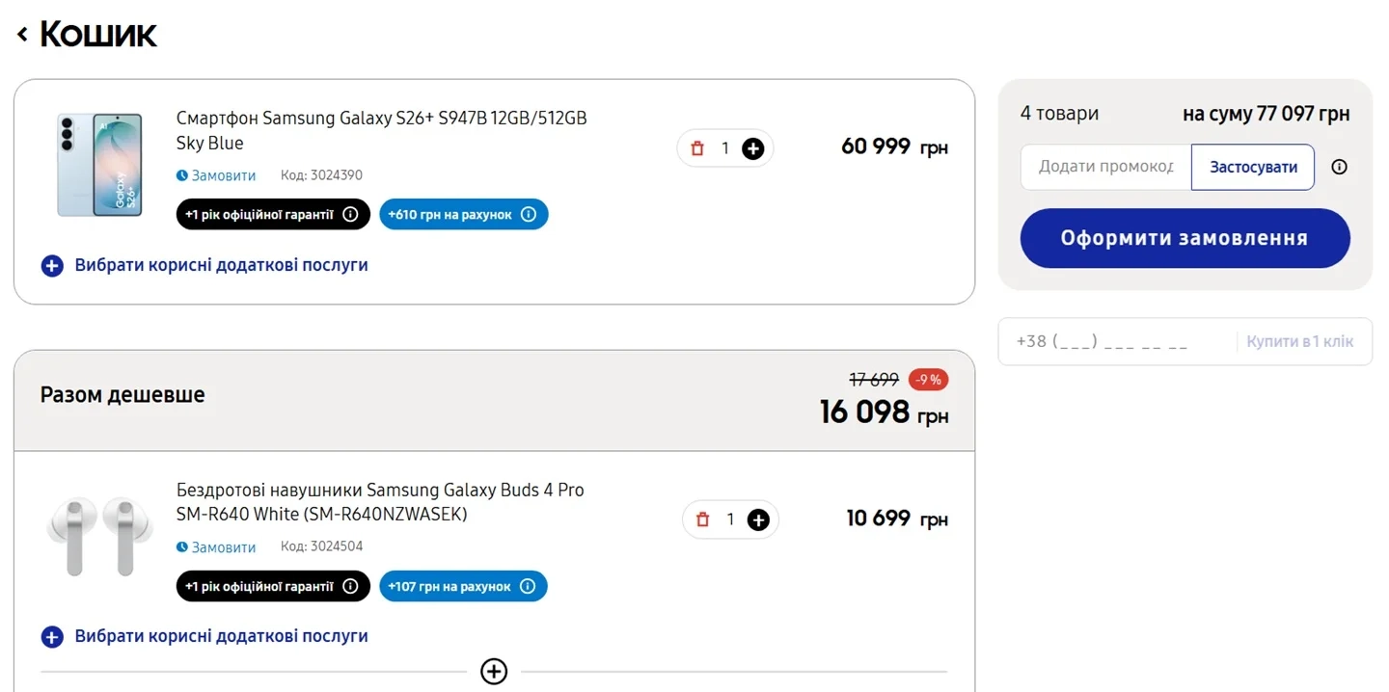Click the Galaxy Buds 4 Pro thumbnail image
Screen dimensions: 1389x692
click(x=99, y=536)
